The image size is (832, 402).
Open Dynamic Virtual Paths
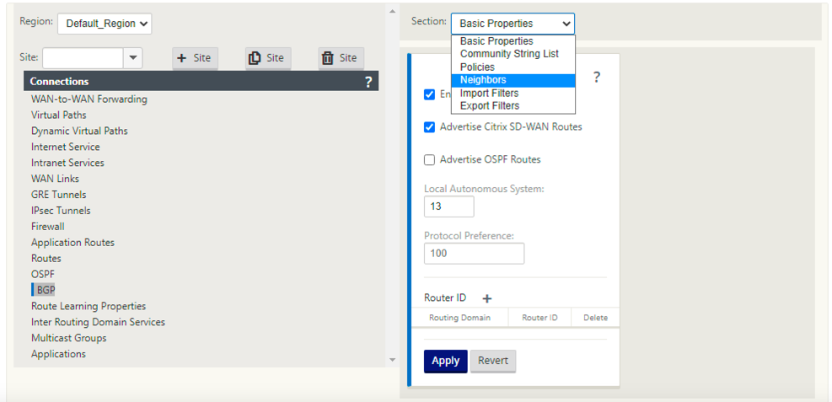pyautogui.click(x=79, y=131)
